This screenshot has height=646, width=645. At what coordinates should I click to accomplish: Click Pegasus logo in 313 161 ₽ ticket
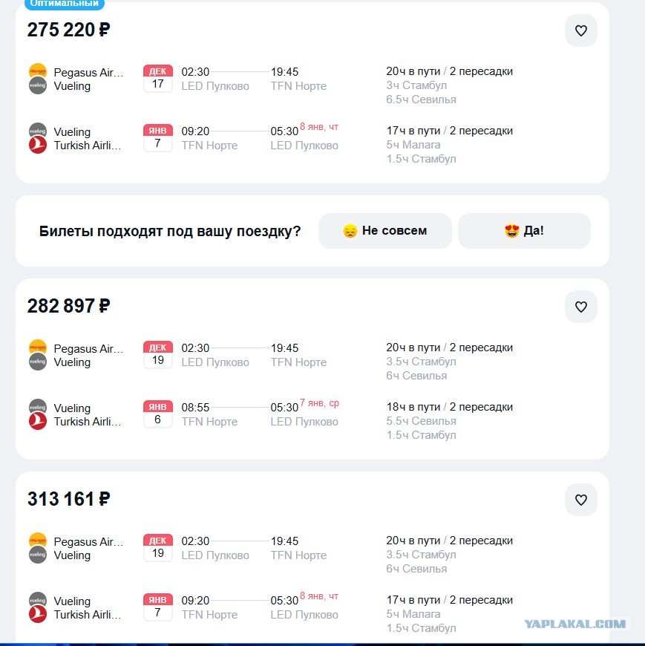(37, 541)
